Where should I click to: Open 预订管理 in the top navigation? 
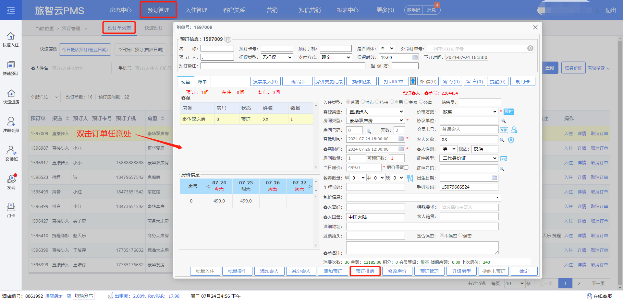(158, 10)
